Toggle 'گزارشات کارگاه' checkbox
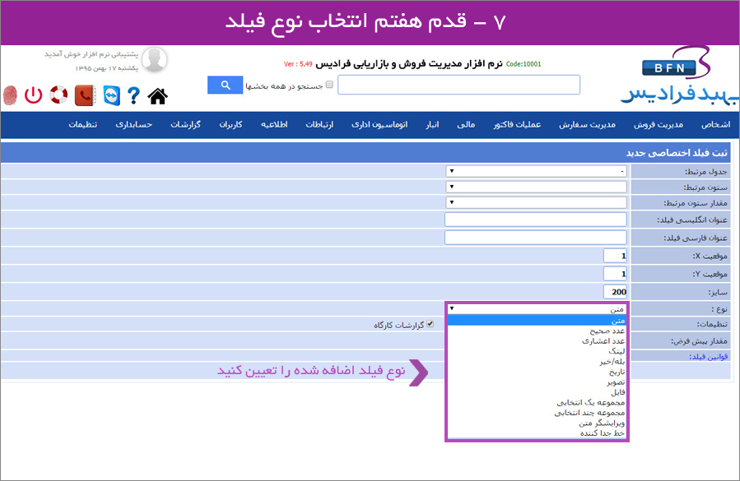 click(x=430, y=324)
